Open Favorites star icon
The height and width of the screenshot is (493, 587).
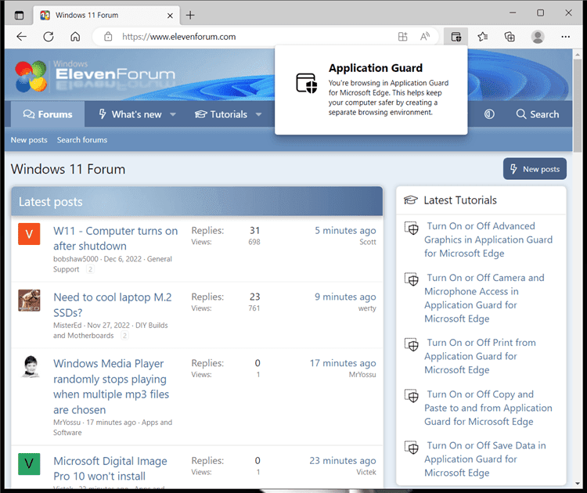[483, 37]
